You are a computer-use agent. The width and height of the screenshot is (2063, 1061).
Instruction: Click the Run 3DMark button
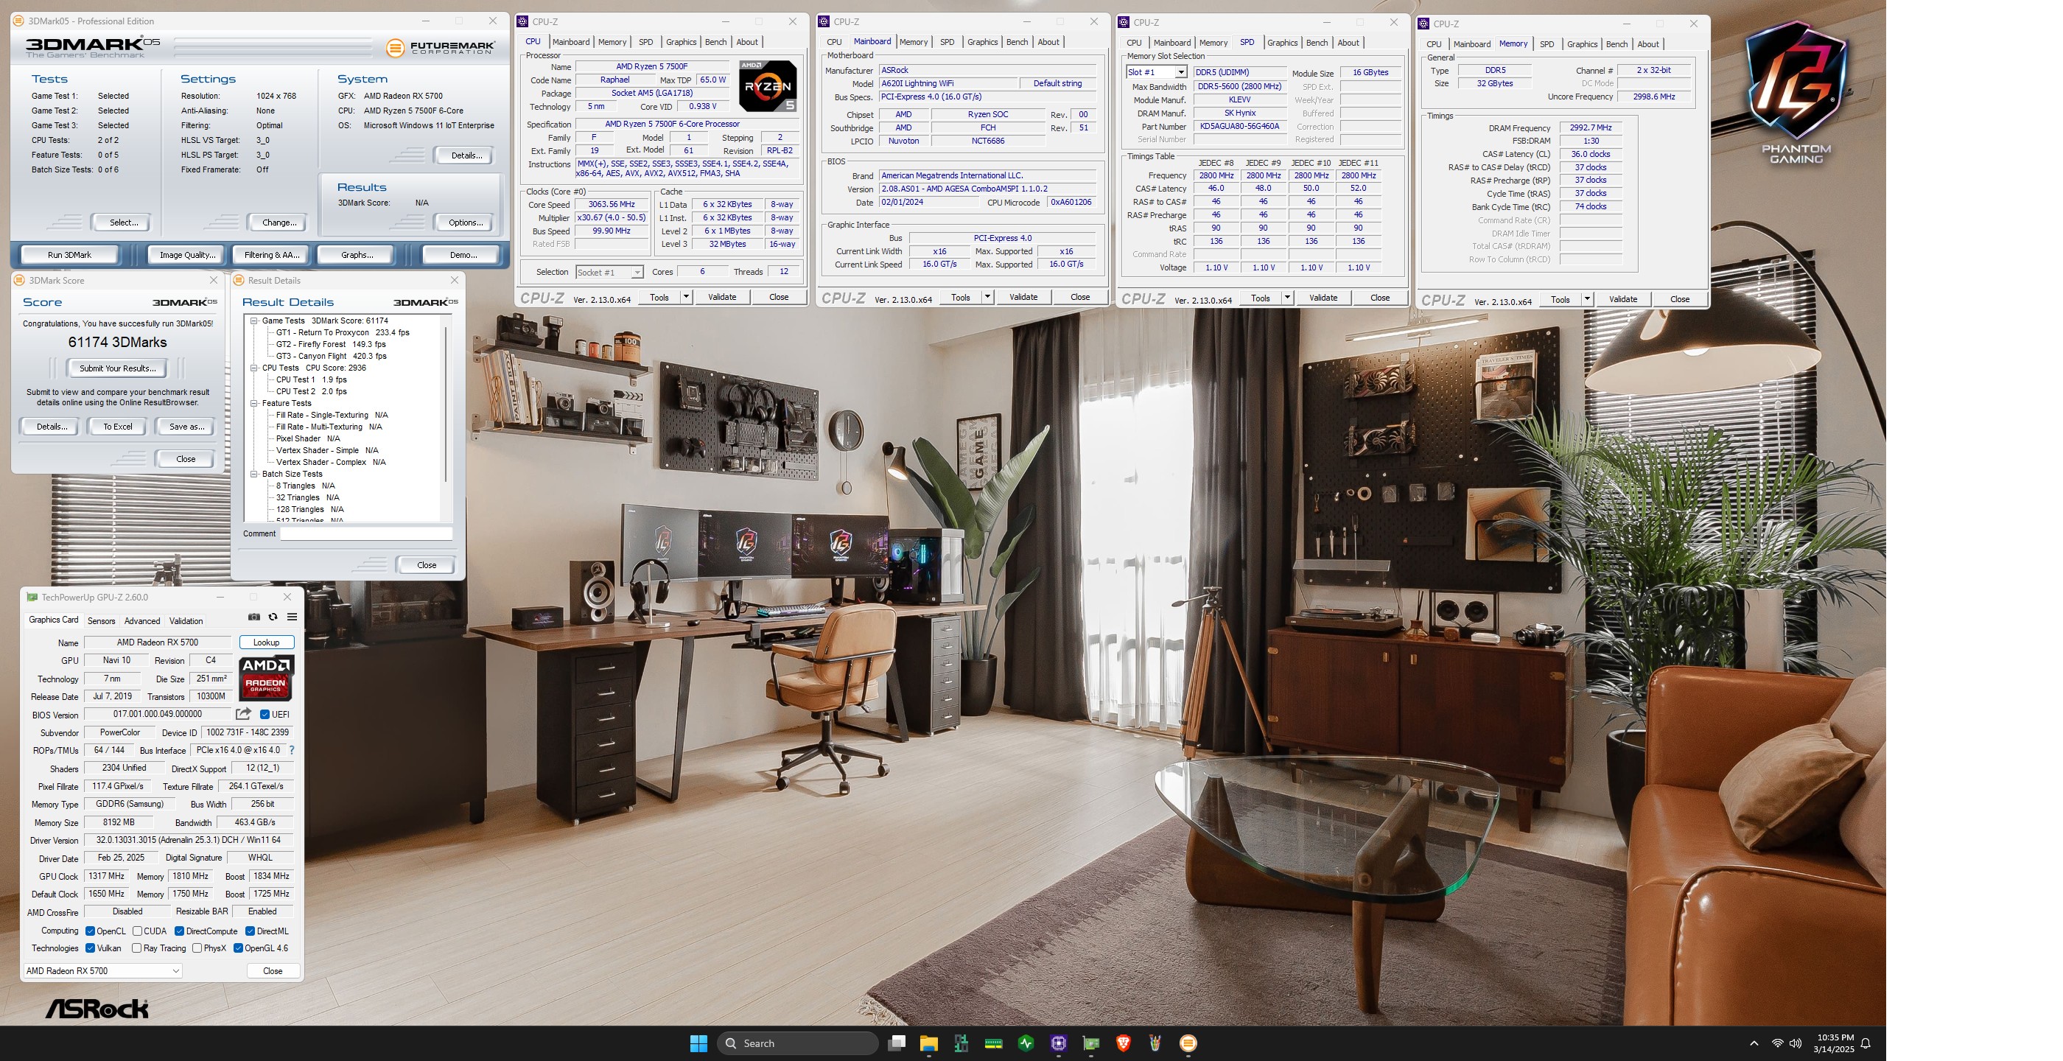pyautogui.click(x=70, y=255)
